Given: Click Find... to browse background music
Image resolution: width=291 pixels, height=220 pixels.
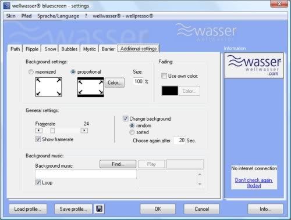Looking at the screenshot, I should 118,164.
